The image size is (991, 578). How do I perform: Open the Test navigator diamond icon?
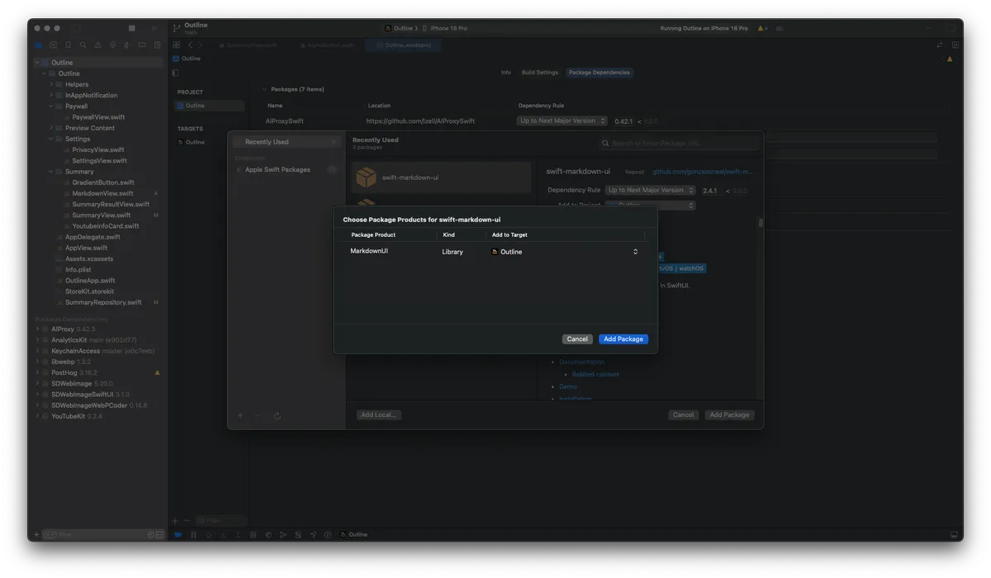pyautogui.click(x=112, y=45)
